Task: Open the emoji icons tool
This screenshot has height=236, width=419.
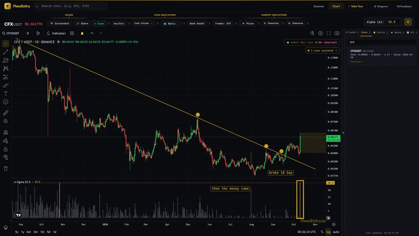Action: coord(6,102)
